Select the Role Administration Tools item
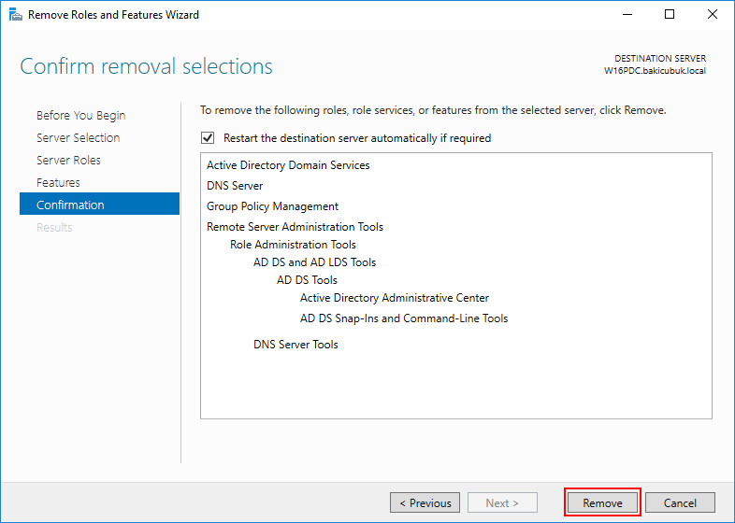The image size is (735, 523). pos(293,245)
